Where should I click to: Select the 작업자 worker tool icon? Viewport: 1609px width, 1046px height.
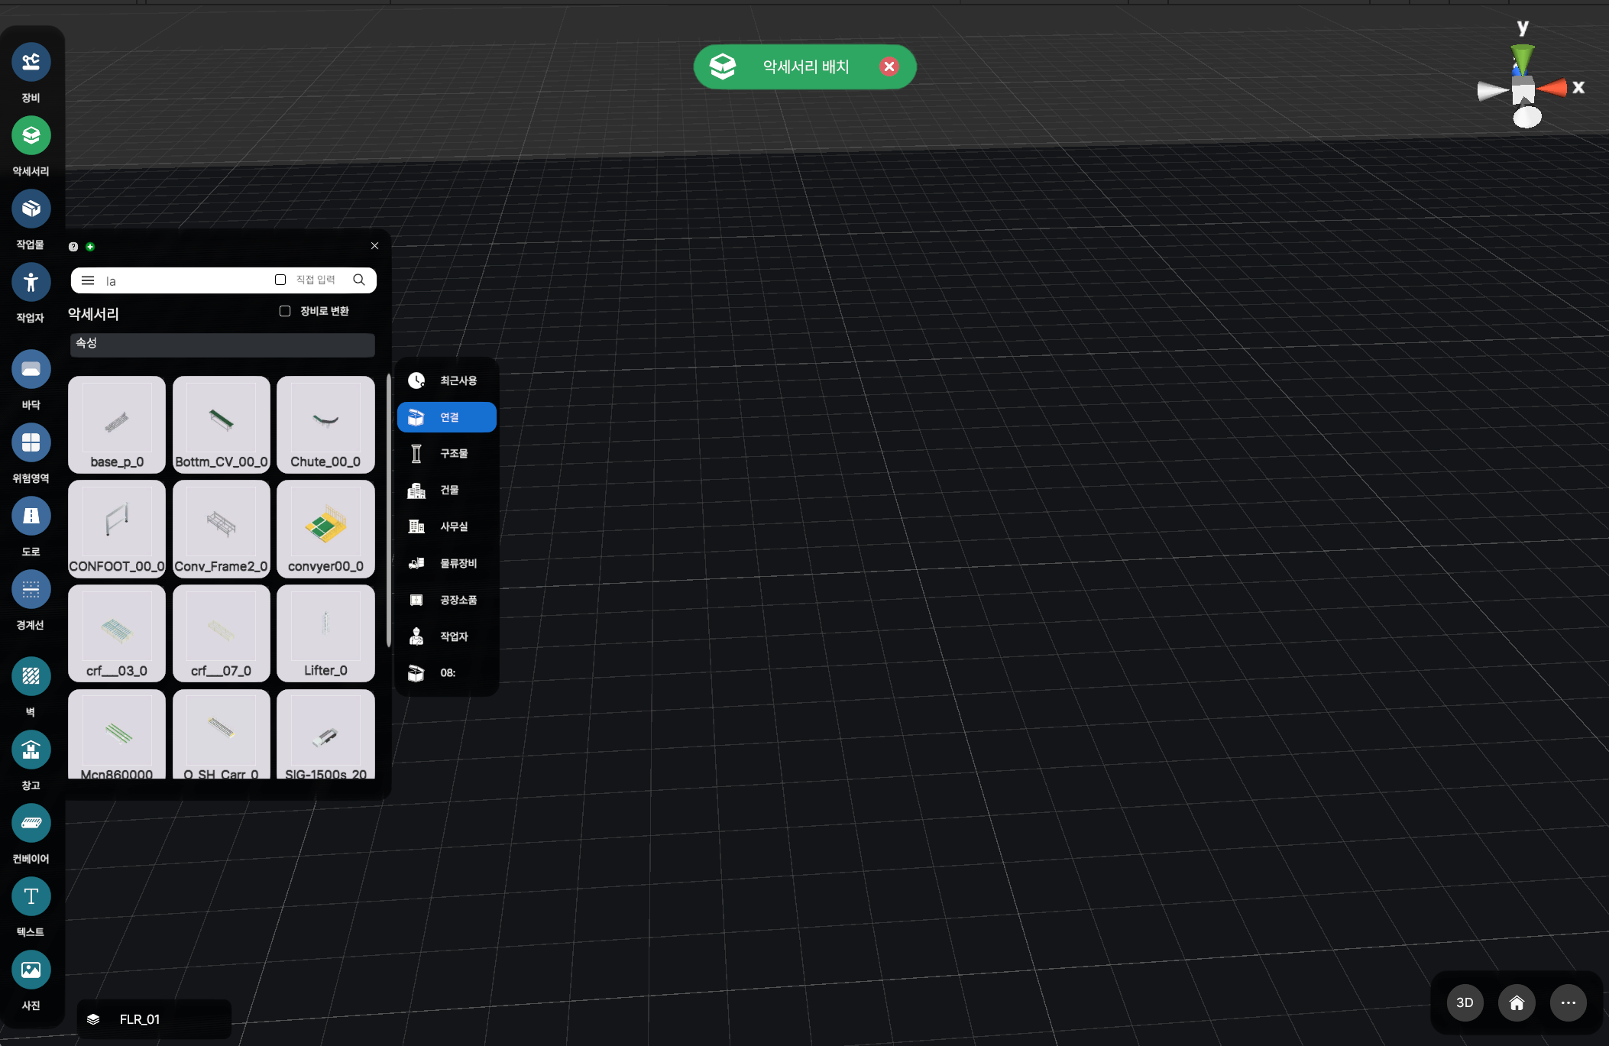[31, 282]
